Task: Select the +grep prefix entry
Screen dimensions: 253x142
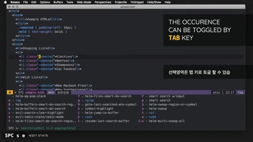Action: click(89, 100)
